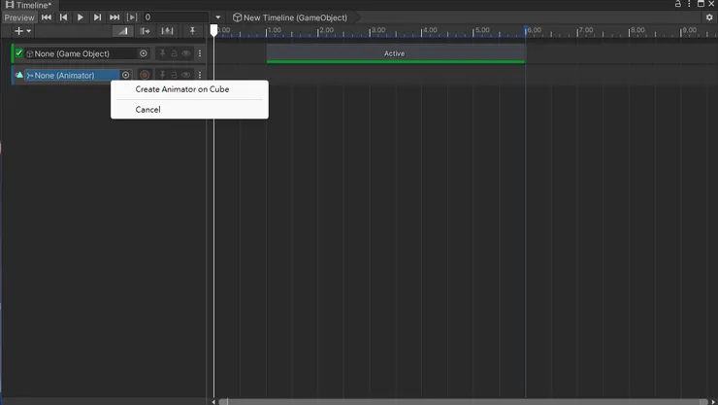The width and height of the screenshot is (718, 405).
Task: Select the Active clip on the Activation track
Action: pyautogui.click(x=396, y=53)
